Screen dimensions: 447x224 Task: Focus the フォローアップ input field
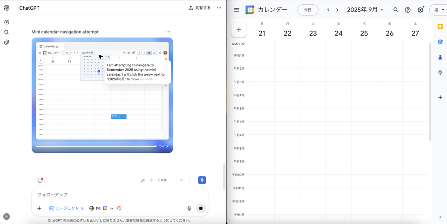[120, 195]
